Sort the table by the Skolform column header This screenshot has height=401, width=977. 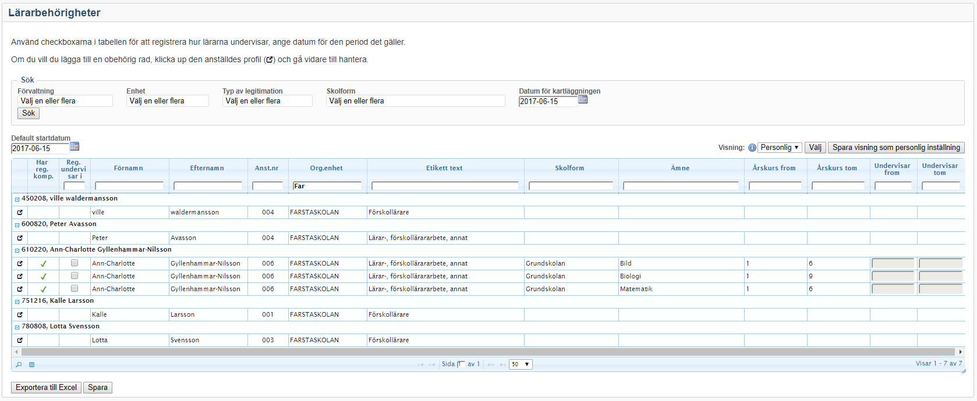point(569,168)
